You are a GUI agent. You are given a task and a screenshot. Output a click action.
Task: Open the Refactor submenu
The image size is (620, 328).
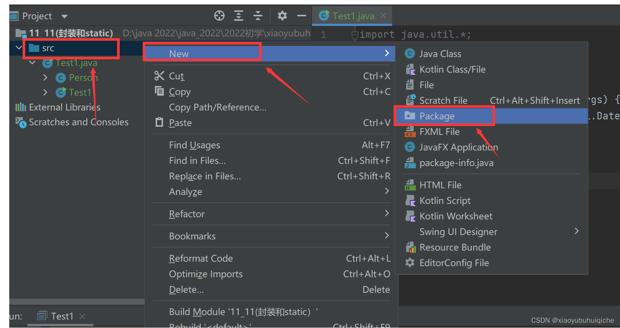271,214
